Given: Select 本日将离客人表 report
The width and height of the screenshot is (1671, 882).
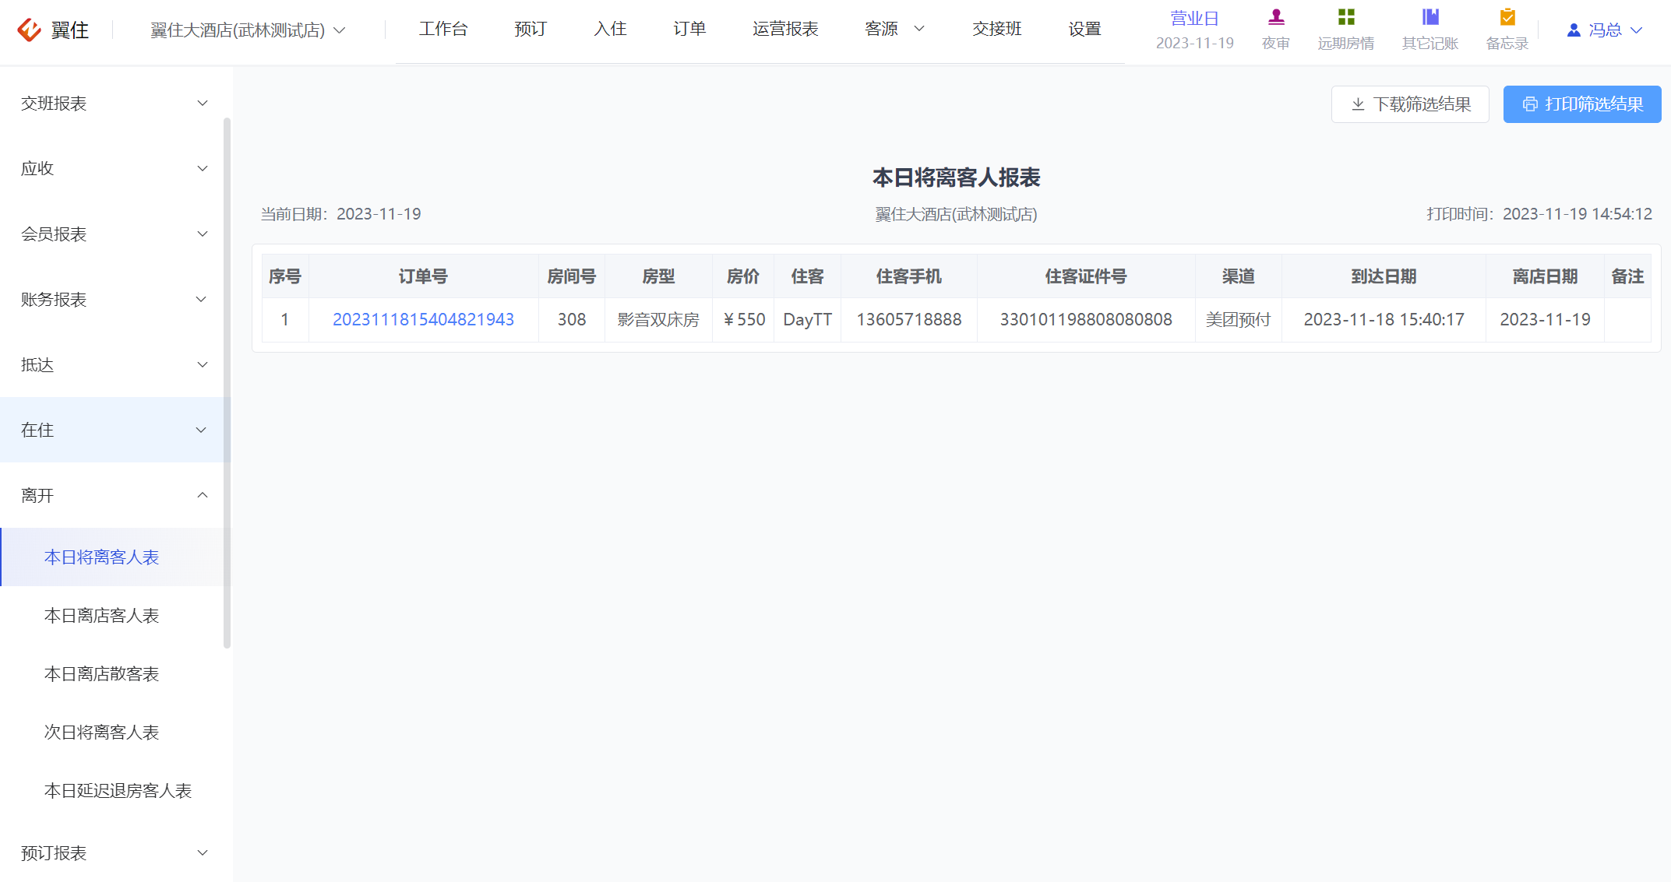Looking at the screenshot, I should pyautogui.click(x=115, y=557).
